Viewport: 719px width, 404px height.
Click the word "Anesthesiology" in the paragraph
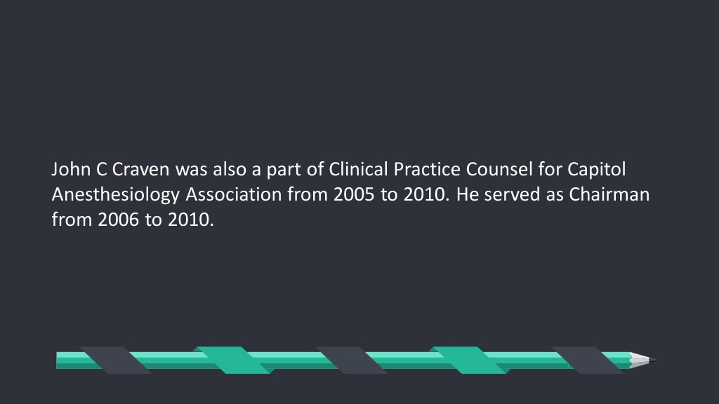(x=116, y=195)
